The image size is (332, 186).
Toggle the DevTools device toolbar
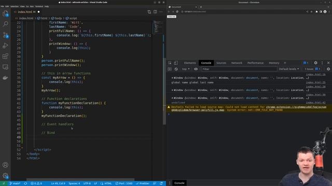point(176,63)
